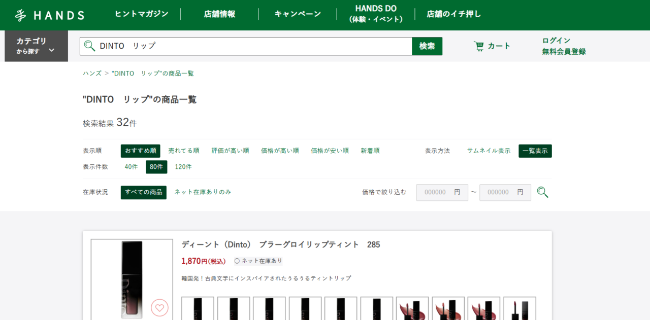Screen dimensions: 650x320
Task: Click the price filter search magnifier icon
Action: coord(542,192)
